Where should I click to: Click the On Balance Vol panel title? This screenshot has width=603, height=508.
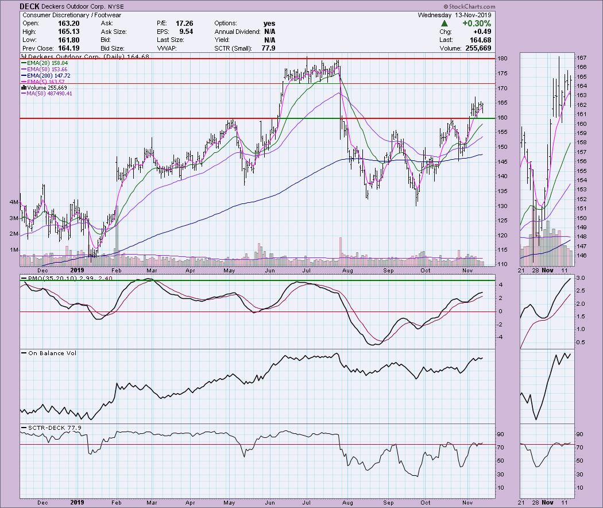pyautogui.click(x=52, y=353)
